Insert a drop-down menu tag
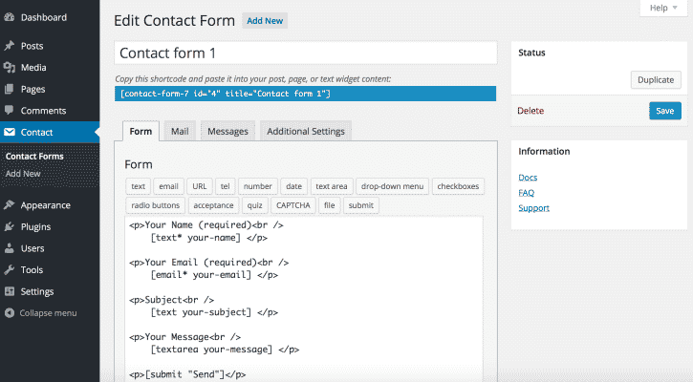The width and height of the screenshot is (693, 382). 392,186
